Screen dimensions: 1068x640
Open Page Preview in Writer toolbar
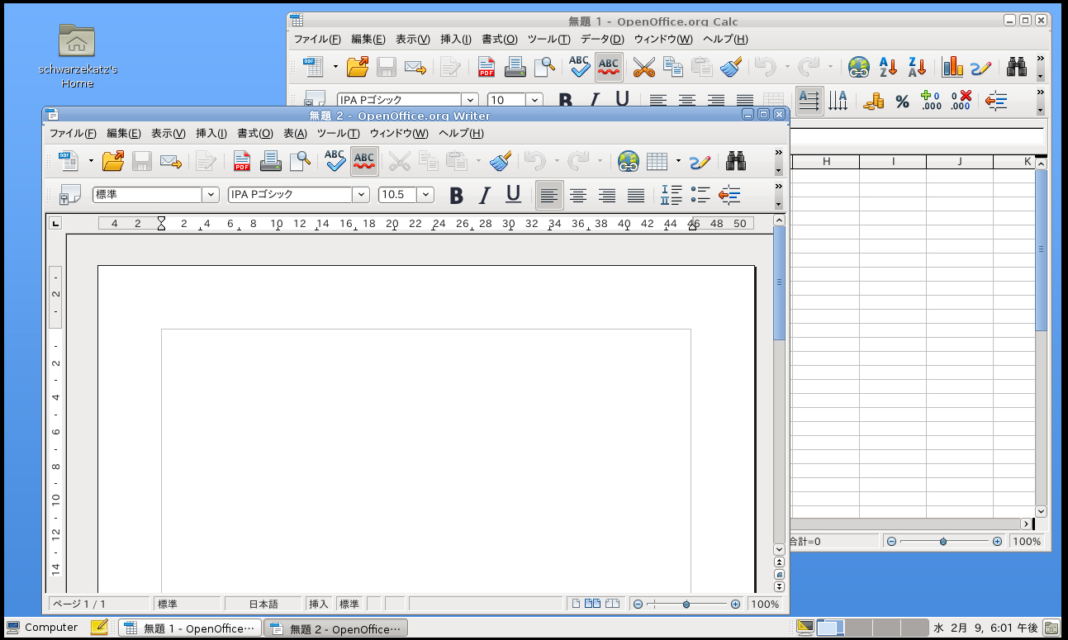pyautogui.click(x=299, y=160)
